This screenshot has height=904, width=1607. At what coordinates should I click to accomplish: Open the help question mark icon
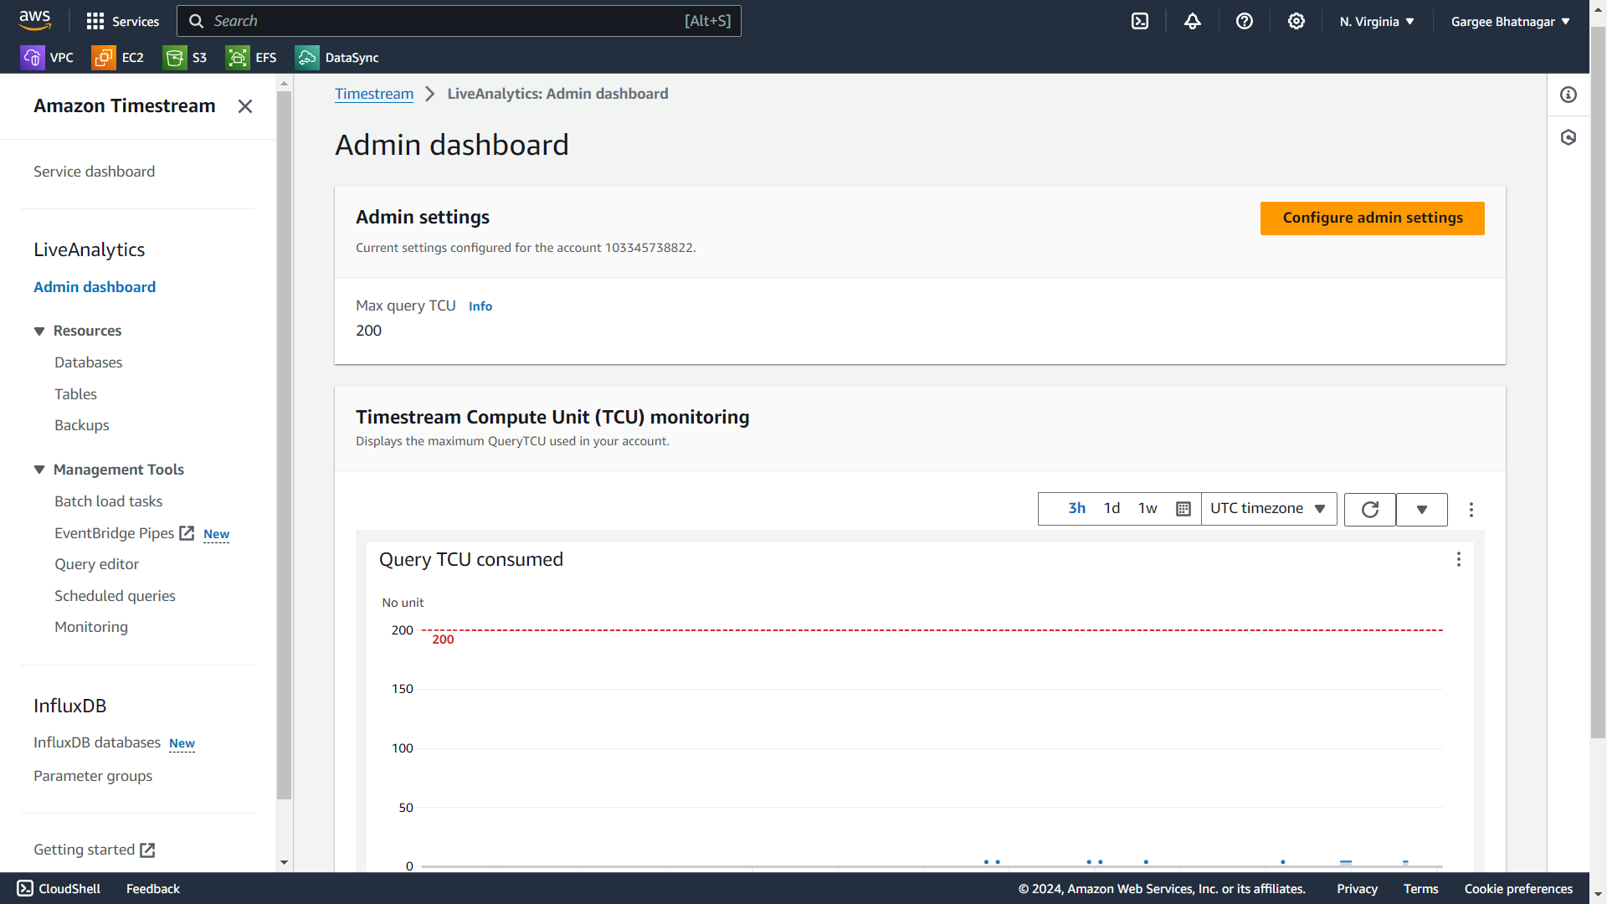click(x=1244, y=21)
